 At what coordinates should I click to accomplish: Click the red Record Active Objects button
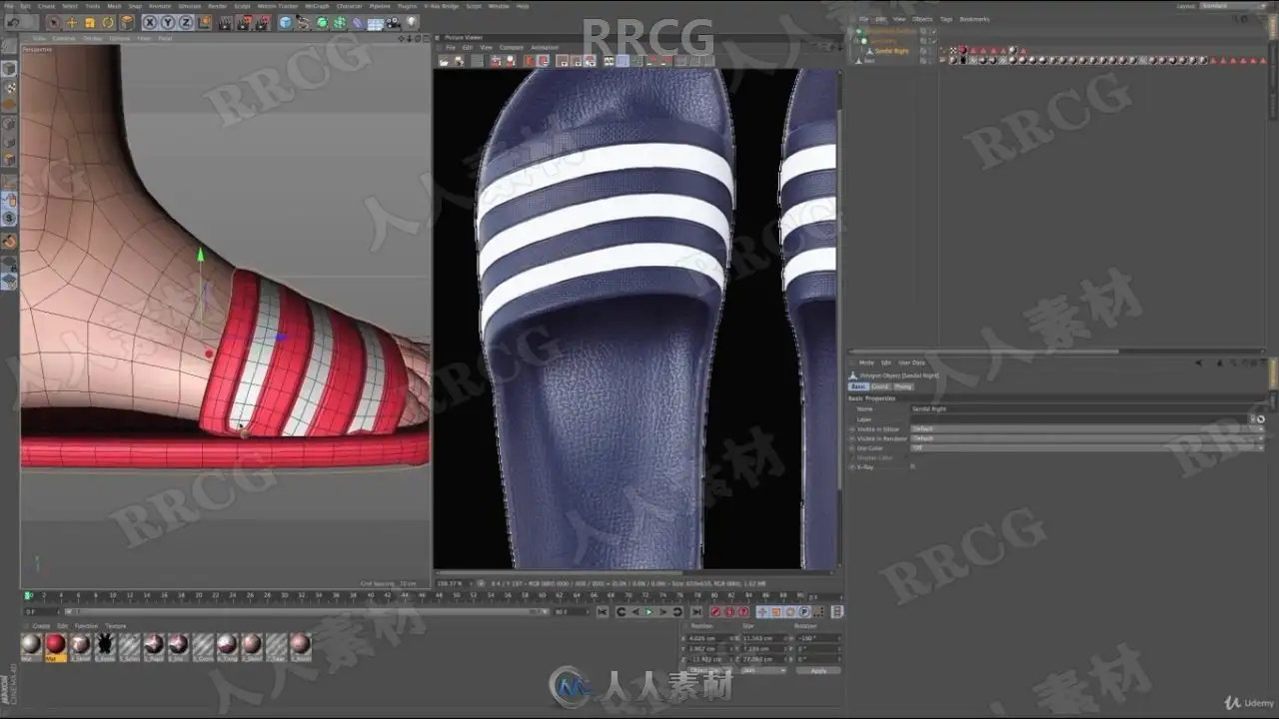tap(715, 612)
